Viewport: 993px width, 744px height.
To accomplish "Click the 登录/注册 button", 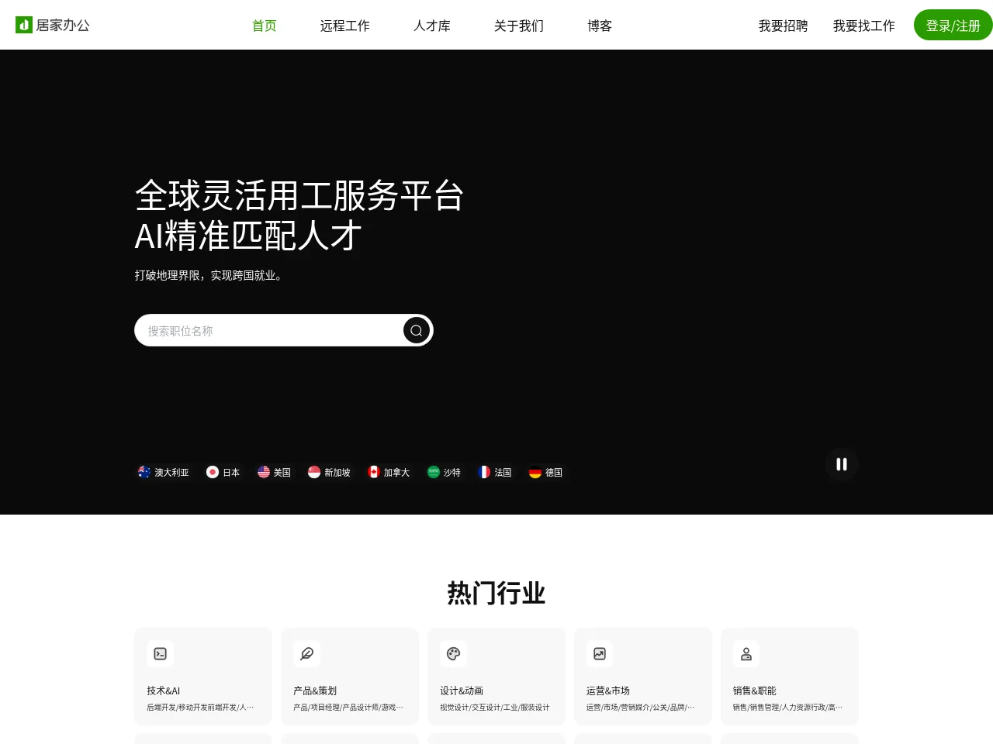I will click(953, 25).
